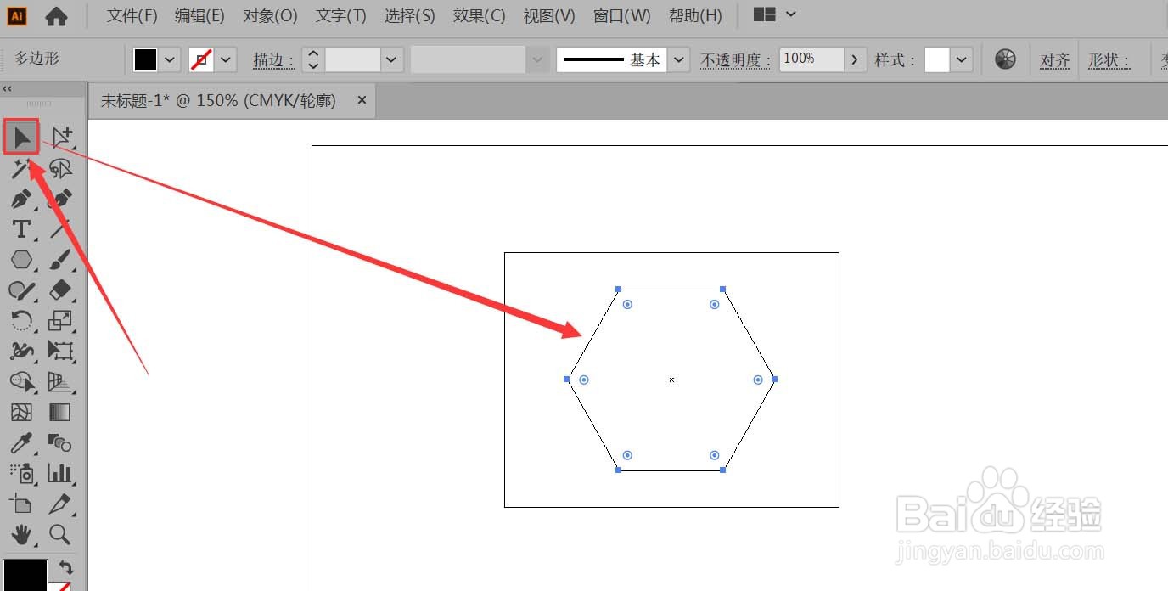Expand the opacity slider arrow

[x=855, y=59]
